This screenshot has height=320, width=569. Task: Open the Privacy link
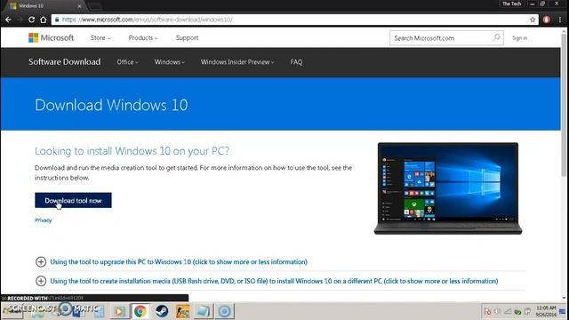pos(44,220)
